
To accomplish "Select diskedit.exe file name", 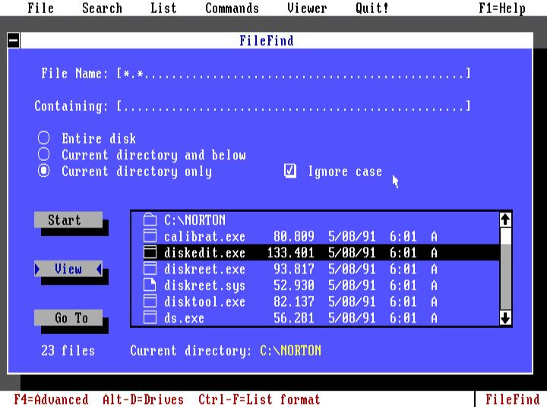I will [x=205, y=253].
